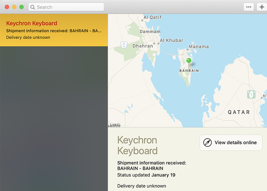This screenshot has width=267, height=191.
Task: Click the QATAR country label on map
Action: [x=239, y=112]
